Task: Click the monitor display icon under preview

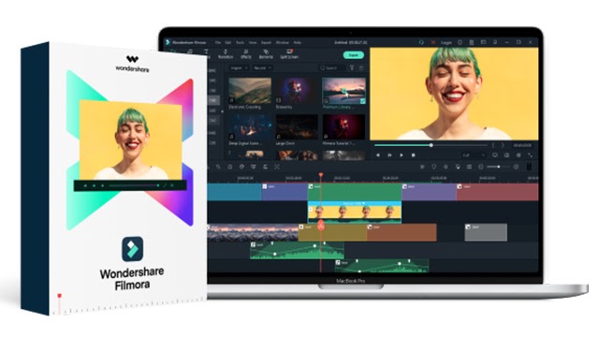Action: 495,155
